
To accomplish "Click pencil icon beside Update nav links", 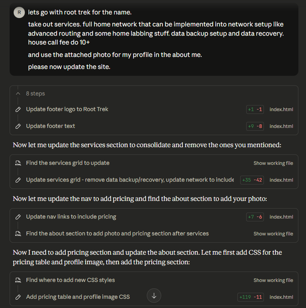I will [18, 217].
